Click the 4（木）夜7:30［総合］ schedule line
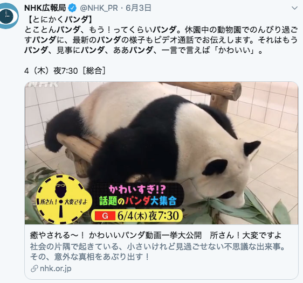This screenshot has width=303, height=283. click(x=65, y=71)
